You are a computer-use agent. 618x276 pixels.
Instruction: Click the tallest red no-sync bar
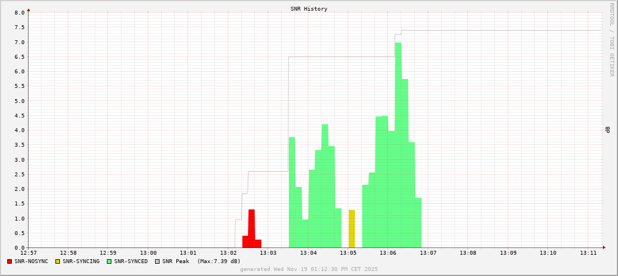point(251,228)
